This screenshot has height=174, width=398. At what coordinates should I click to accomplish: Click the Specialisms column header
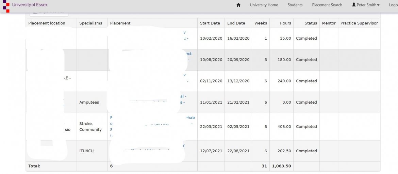[90, 23]
